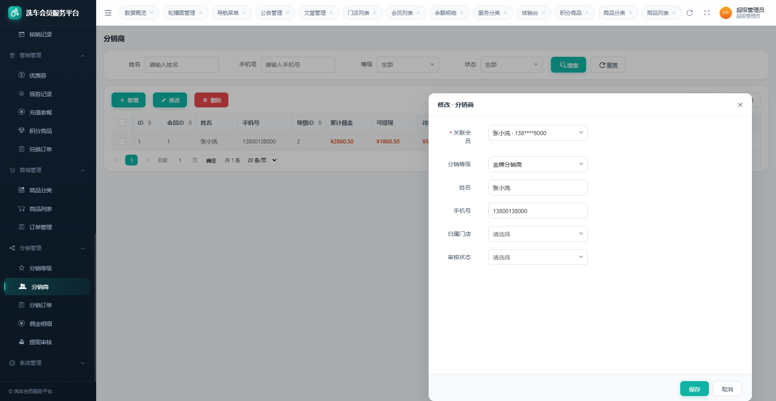Open 分销订单 in the sidebar

coord(48,305)
